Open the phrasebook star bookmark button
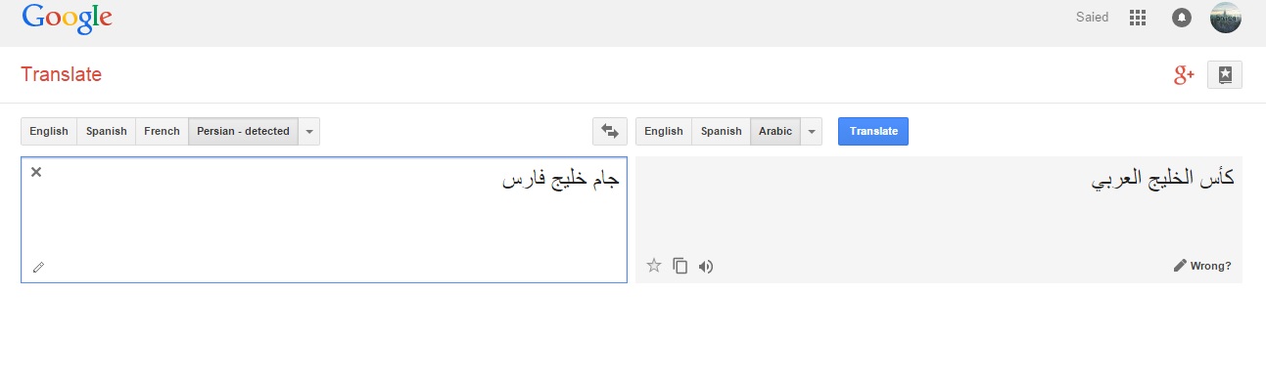This screenshot has width=1266, height=380. click(1225, 75)
